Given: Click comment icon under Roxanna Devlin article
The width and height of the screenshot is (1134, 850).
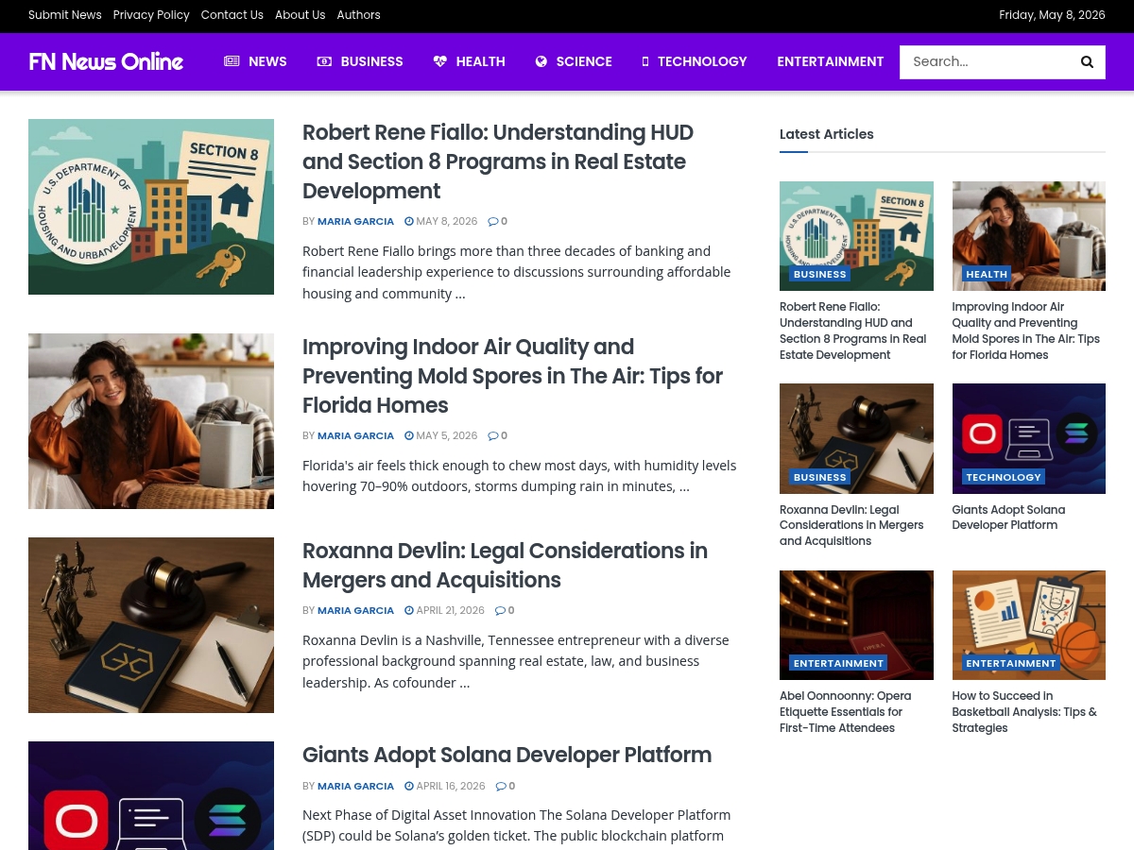Looking at the screenshot, I should point(501,610).
